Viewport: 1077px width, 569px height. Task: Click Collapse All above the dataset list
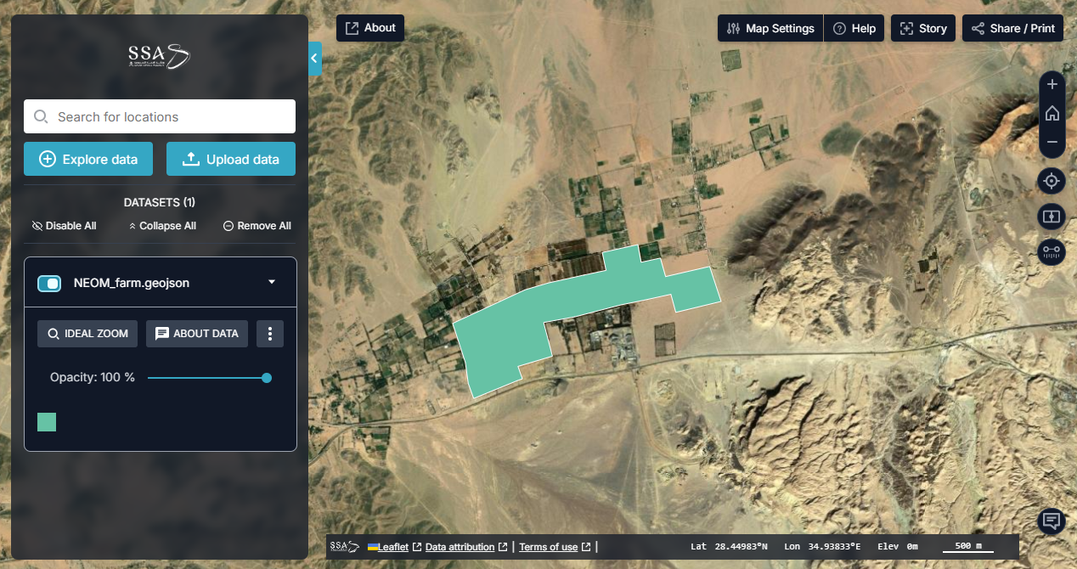pyautogui.click(x=162, y=225)
